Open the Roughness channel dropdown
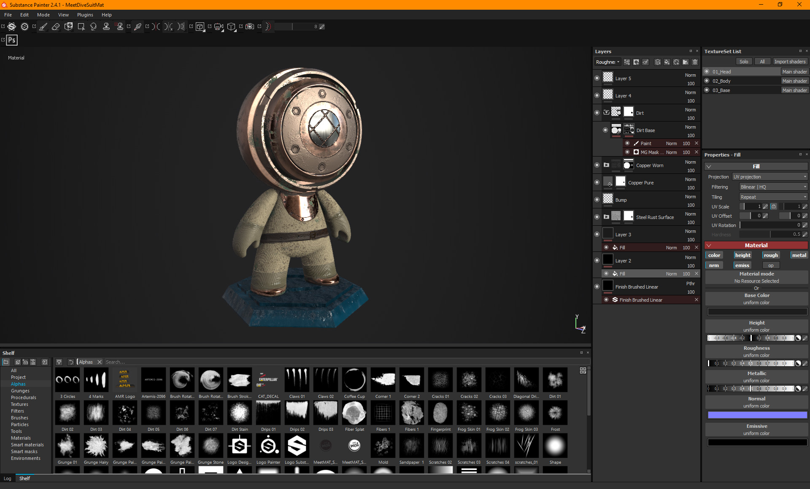The image size is (810, 489). pyautogui.click(x=607, y=62)
